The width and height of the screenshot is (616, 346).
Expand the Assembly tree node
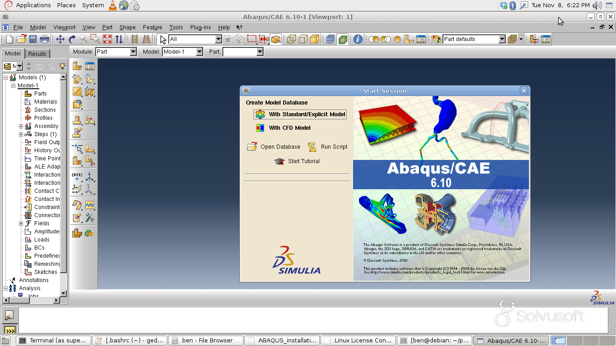tap(21, 126)
